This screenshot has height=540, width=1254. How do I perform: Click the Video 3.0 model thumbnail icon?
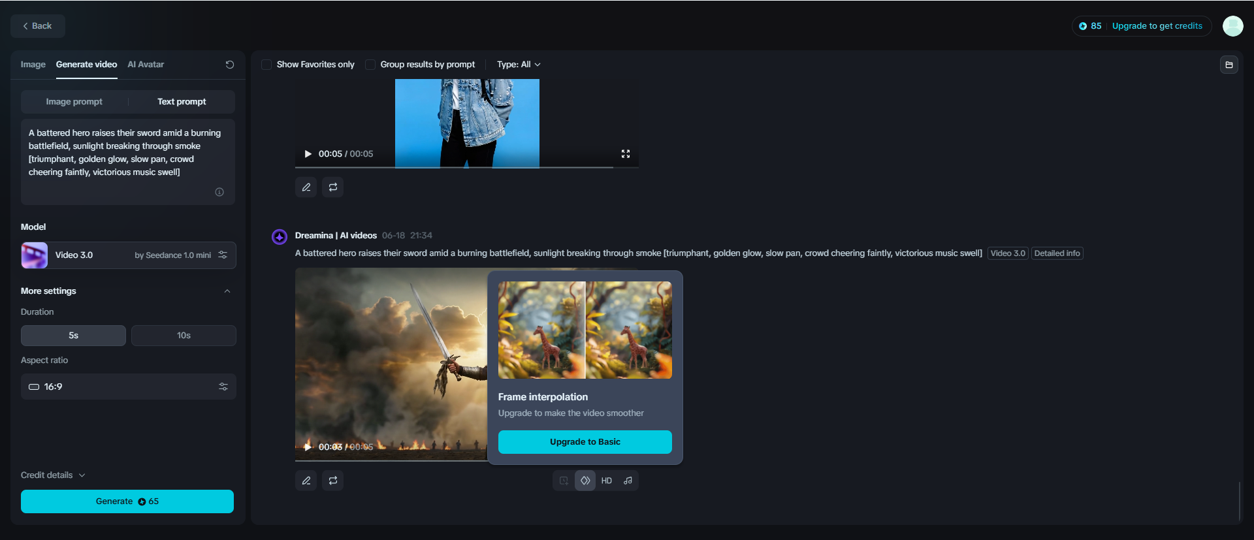(35, 255)
